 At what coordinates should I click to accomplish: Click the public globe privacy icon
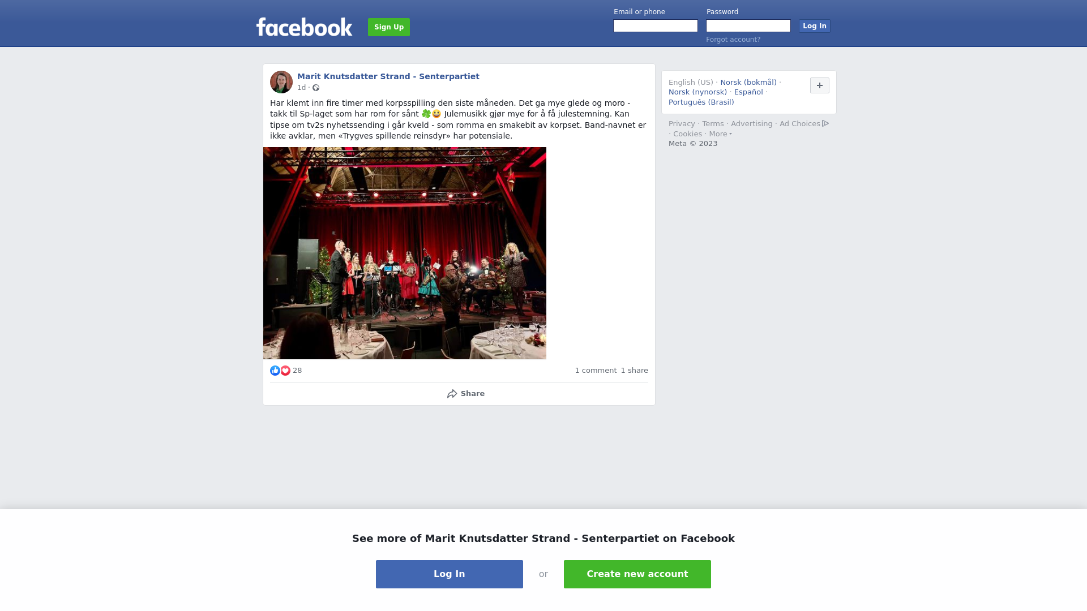316,88
